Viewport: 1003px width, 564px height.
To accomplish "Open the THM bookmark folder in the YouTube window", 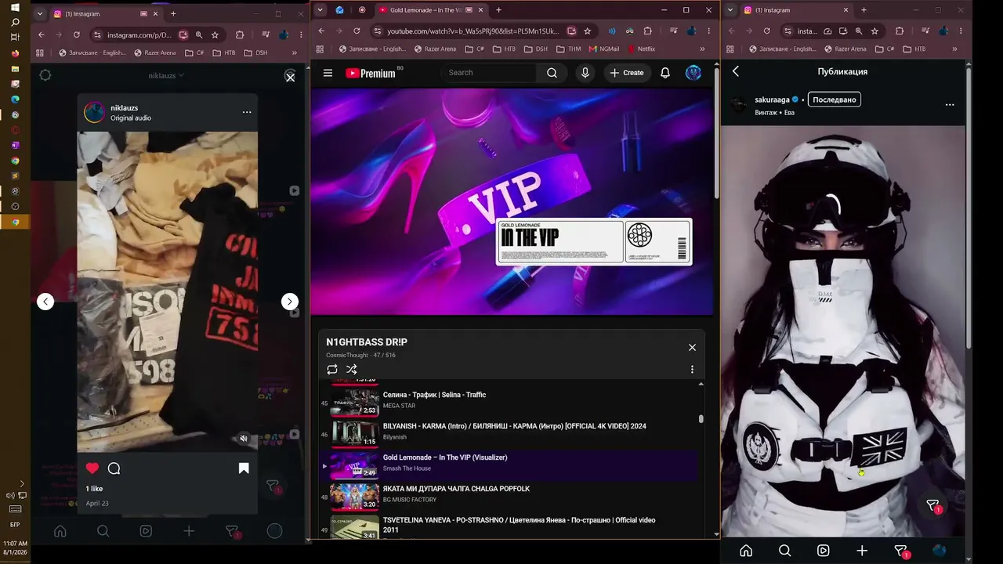I will tap(568, 49).
